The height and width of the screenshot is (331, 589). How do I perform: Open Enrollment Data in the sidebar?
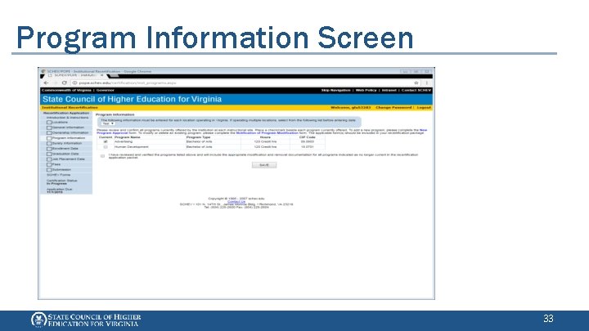tap(65, 149)
